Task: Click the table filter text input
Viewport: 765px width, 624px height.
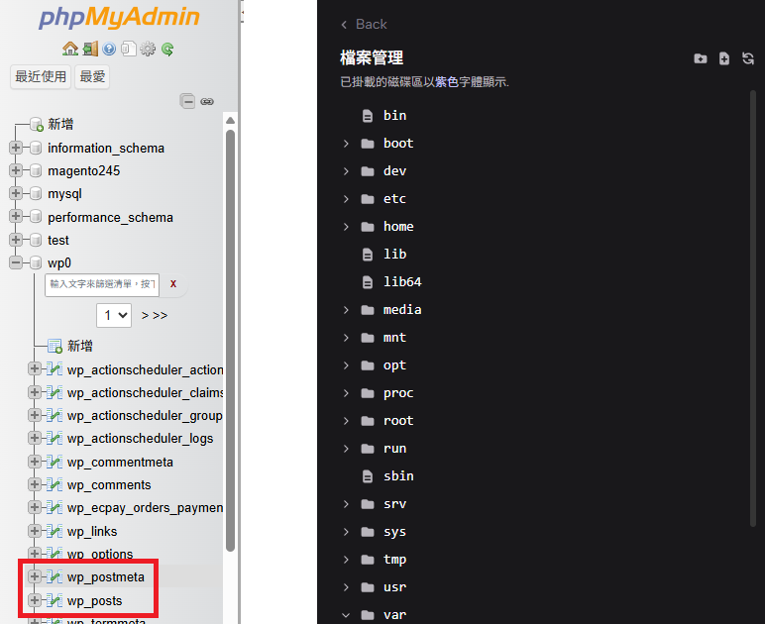Action: (102, 284)
